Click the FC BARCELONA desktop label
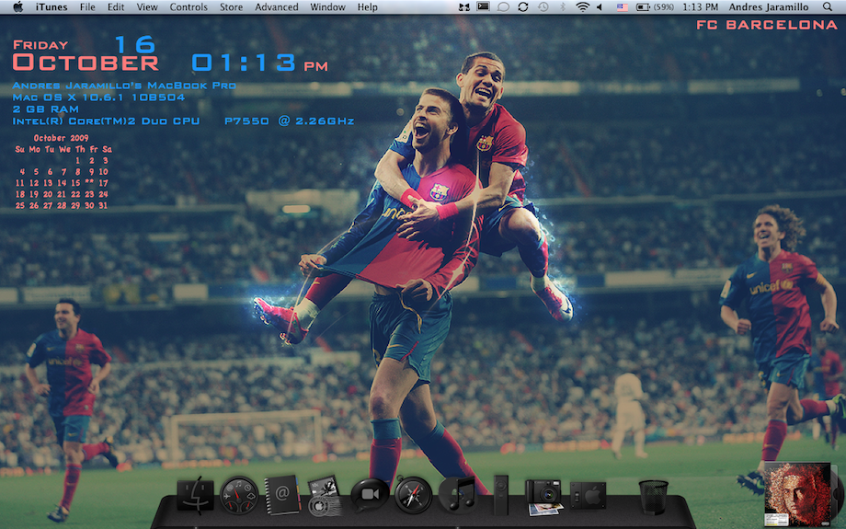The height and width of the screenshot is (529, 846). tap(767, 25)
